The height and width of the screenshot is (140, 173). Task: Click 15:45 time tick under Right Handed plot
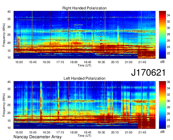pyautogui.click(x=33, y=62)
